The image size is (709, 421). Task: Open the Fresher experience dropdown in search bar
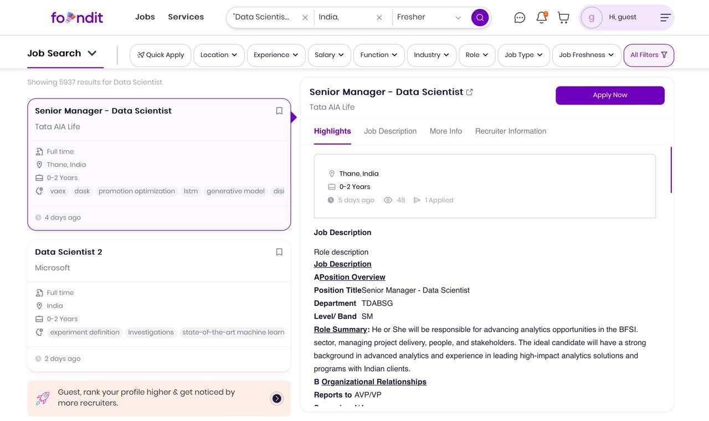pos(429,18)
